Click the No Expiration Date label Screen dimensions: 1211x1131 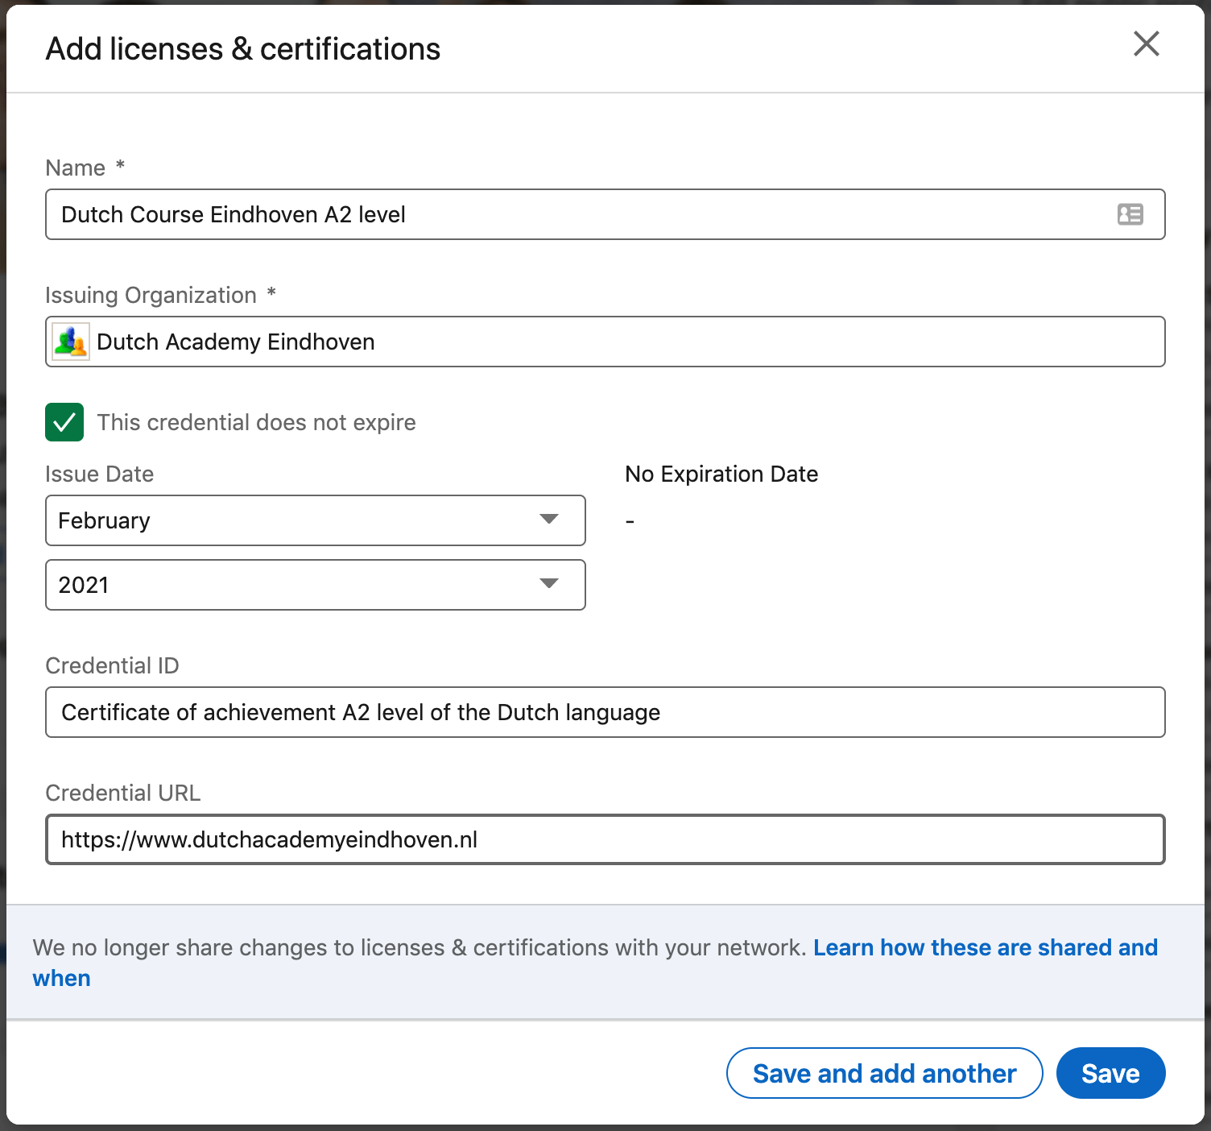(x=721, y=474)
